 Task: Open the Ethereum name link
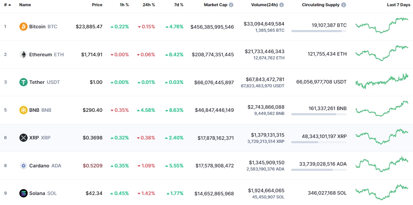point(40,55)
